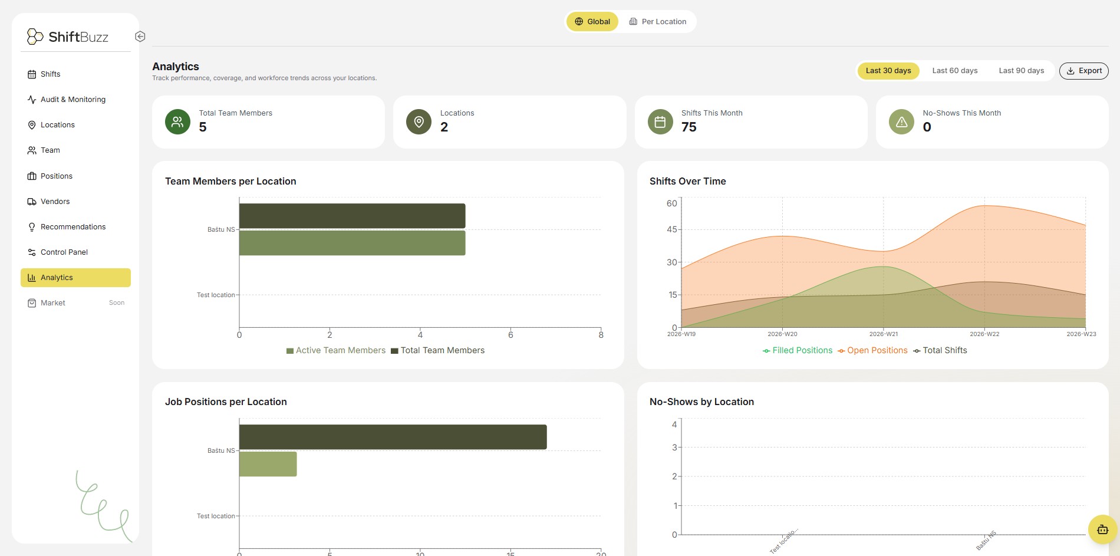This screenshot has height=556, width=1120.
Task: Toggle Open Positions legend series
Action: tap(872, 350)
